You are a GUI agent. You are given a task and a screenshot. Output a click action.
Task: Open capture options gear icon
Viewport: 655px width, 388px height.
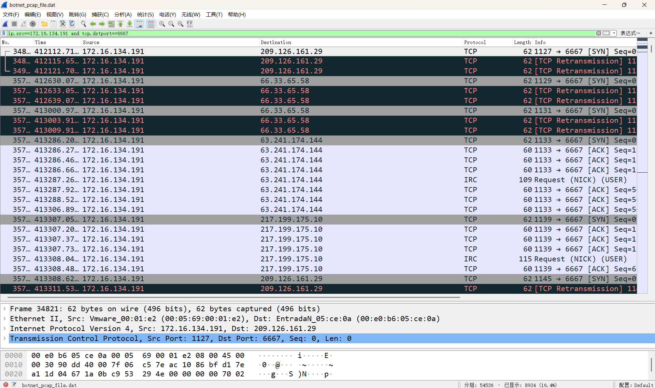tap(33, 24)
